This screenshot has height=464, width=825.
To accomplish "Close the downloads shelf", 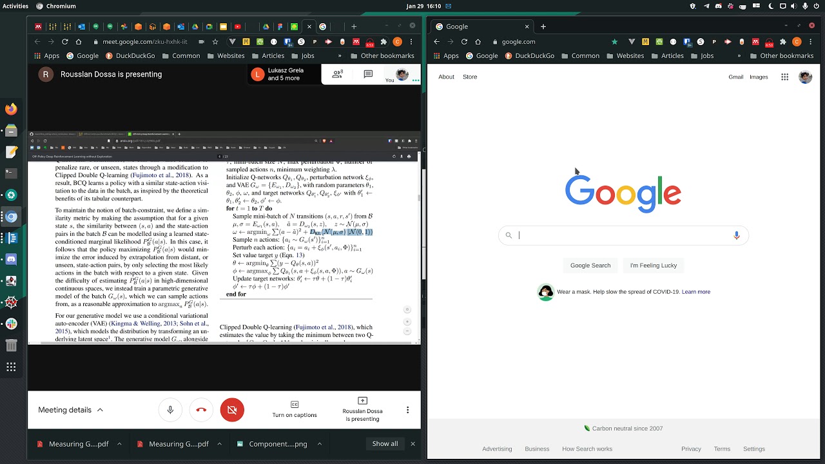I will click(413, 443).
